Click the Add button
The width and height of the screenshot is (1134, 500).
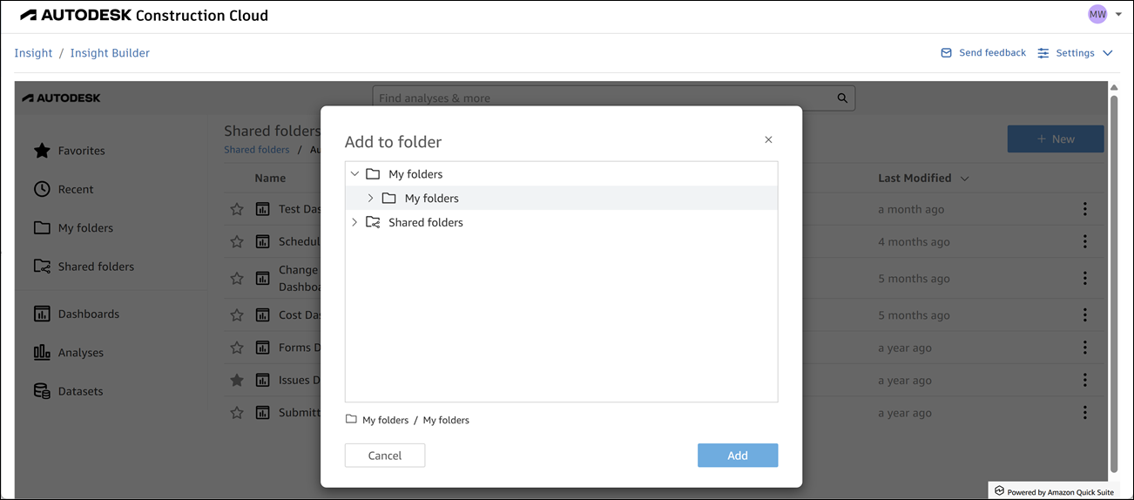[737, 456]
